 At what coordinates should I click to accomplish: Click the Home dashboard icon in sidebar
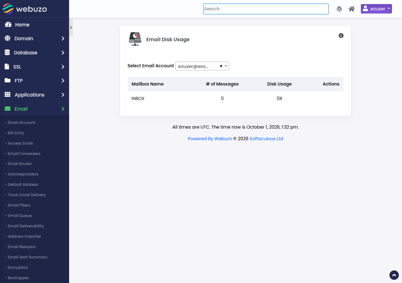[x=8, y=25]
